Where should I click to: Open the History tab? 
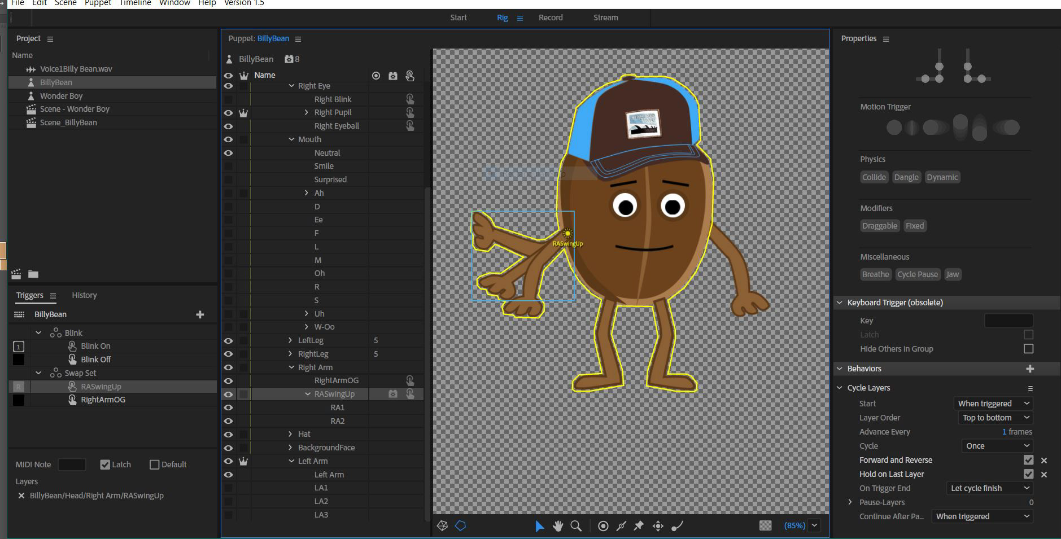[84, 295]
